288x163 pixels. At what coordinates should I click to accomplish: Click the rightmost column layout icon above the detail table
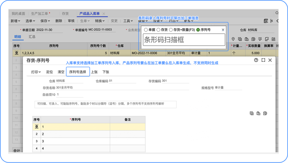[273, 39]
